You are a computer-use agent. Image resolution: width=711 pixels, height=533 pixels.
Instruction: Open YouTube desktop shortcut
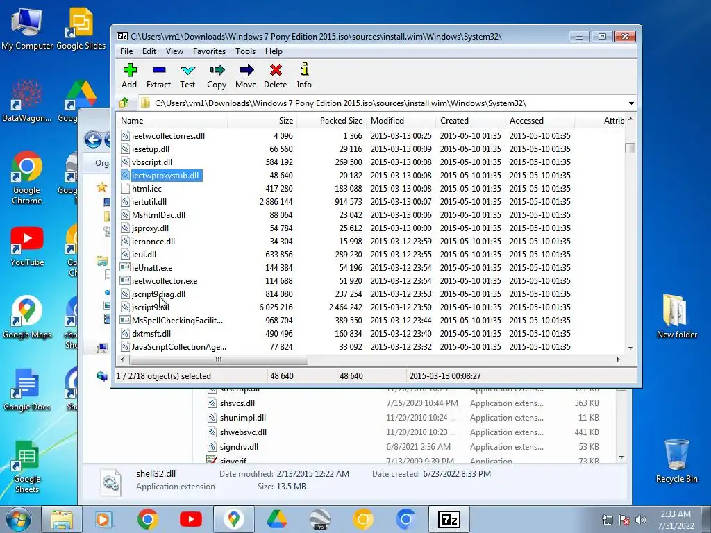pos(27,246)
